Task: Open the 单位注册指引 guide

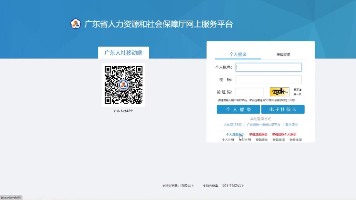Action: (259, 134)
